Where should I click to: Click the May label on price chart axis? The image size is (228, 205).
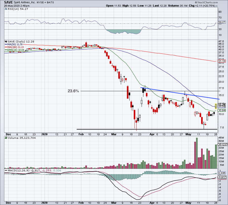tap(188, 134)
